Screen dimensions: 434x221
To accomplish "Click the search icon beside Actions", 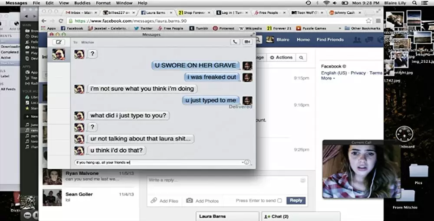I will pos(301,58).
